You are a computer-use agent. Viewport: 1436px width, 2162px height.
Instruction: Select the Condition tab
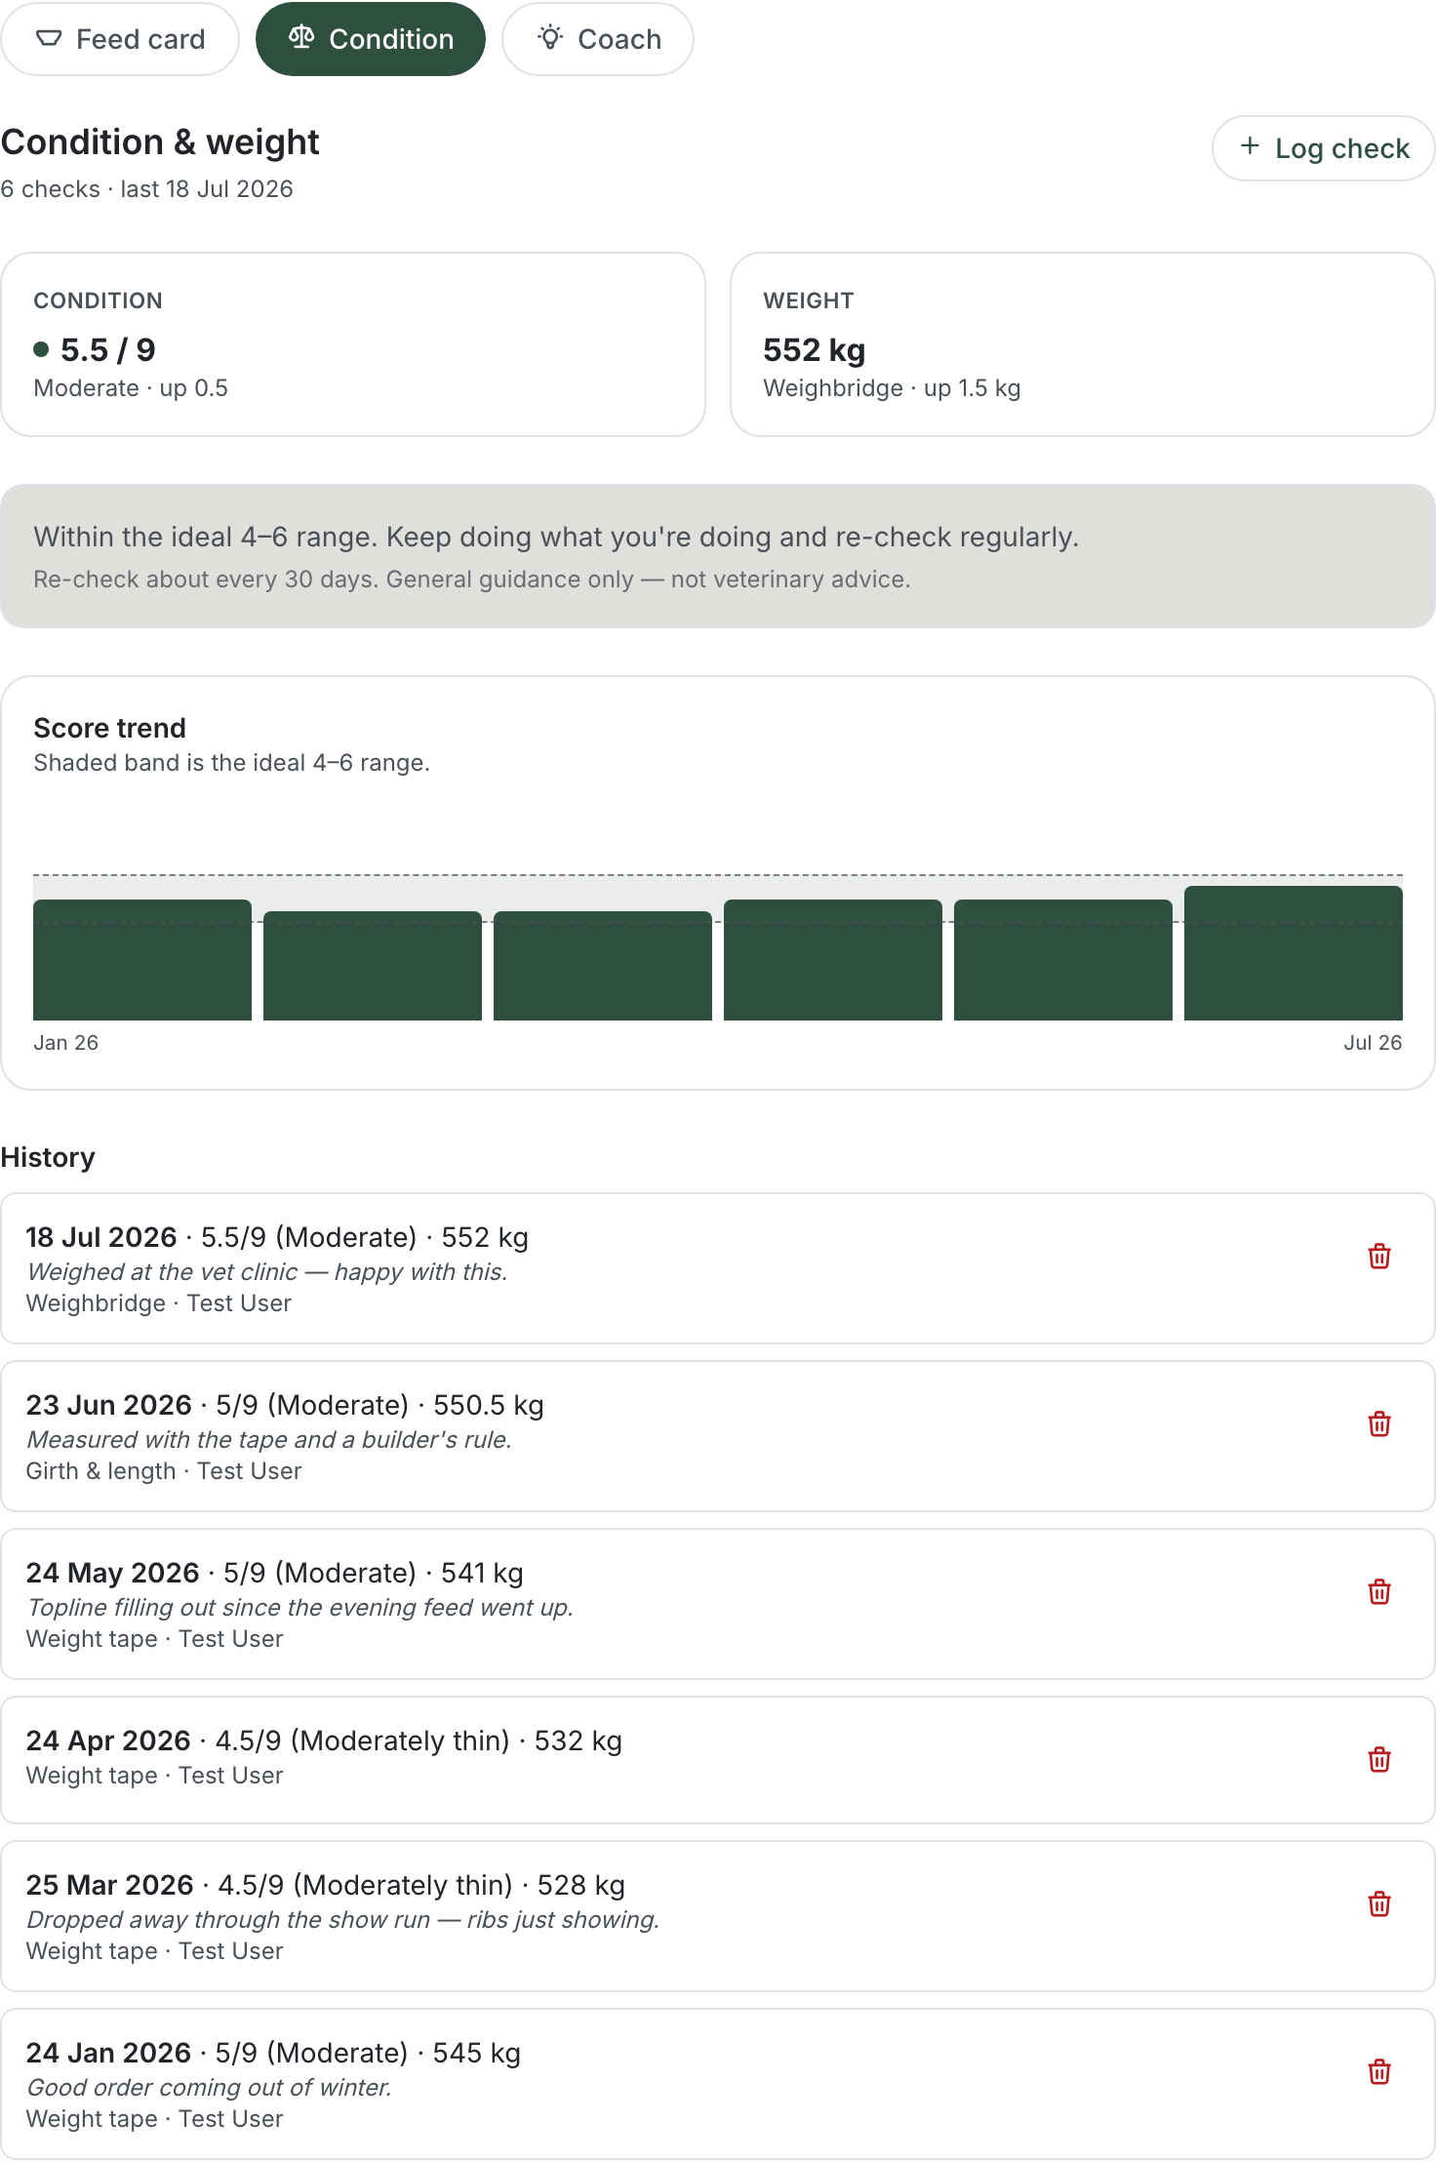[x=371, y=39]
